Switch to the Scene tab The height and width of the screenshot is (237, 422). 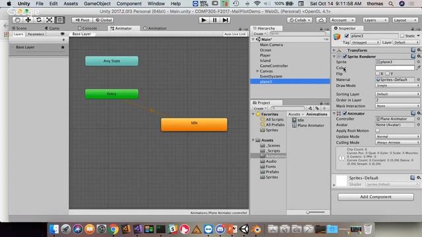(19, 28)
